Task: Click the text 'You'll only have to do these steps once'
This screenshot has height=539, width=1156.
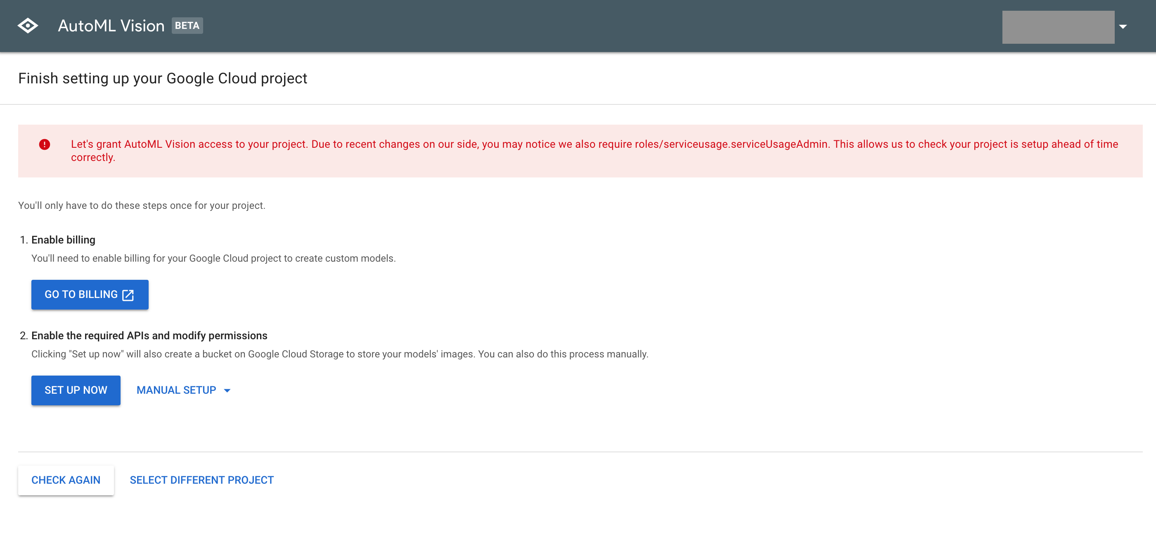Action: pyautogui.click(x=142, y=206)
